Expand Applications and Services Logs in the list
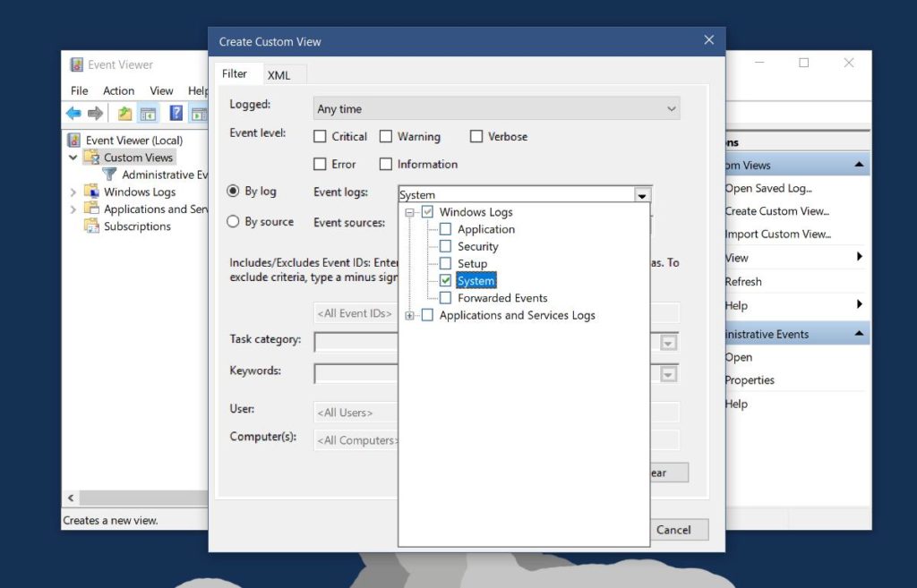The height and width of the screenshot is (588, 917). click(410, 315)
